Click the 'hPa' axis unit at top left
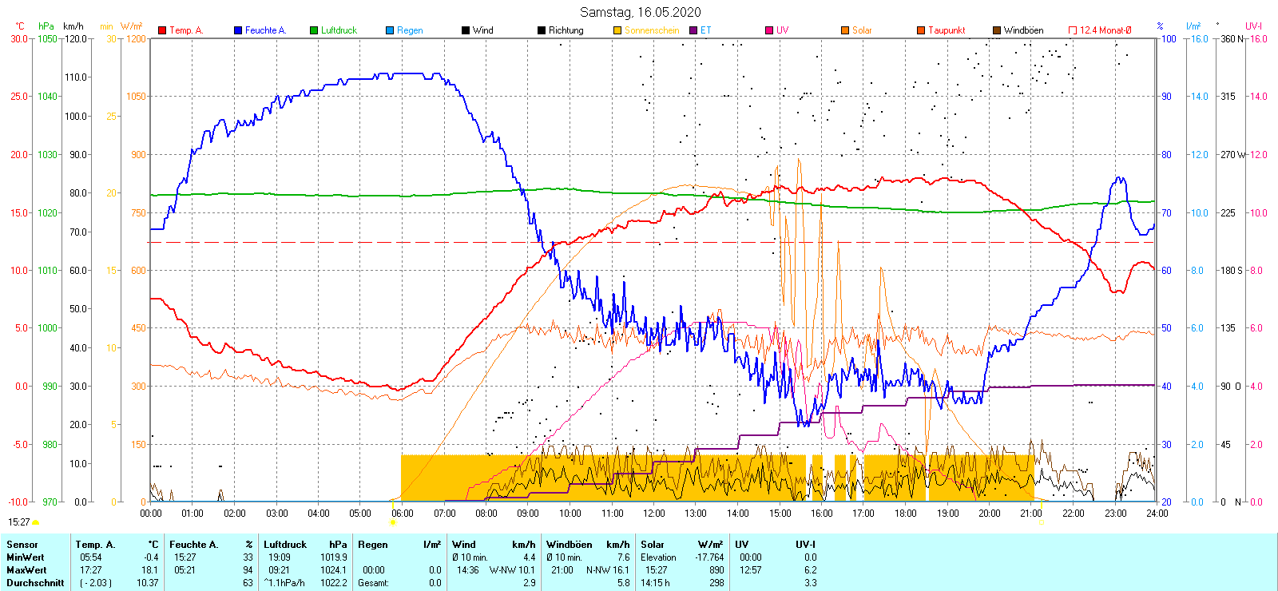 click(46, 26)
